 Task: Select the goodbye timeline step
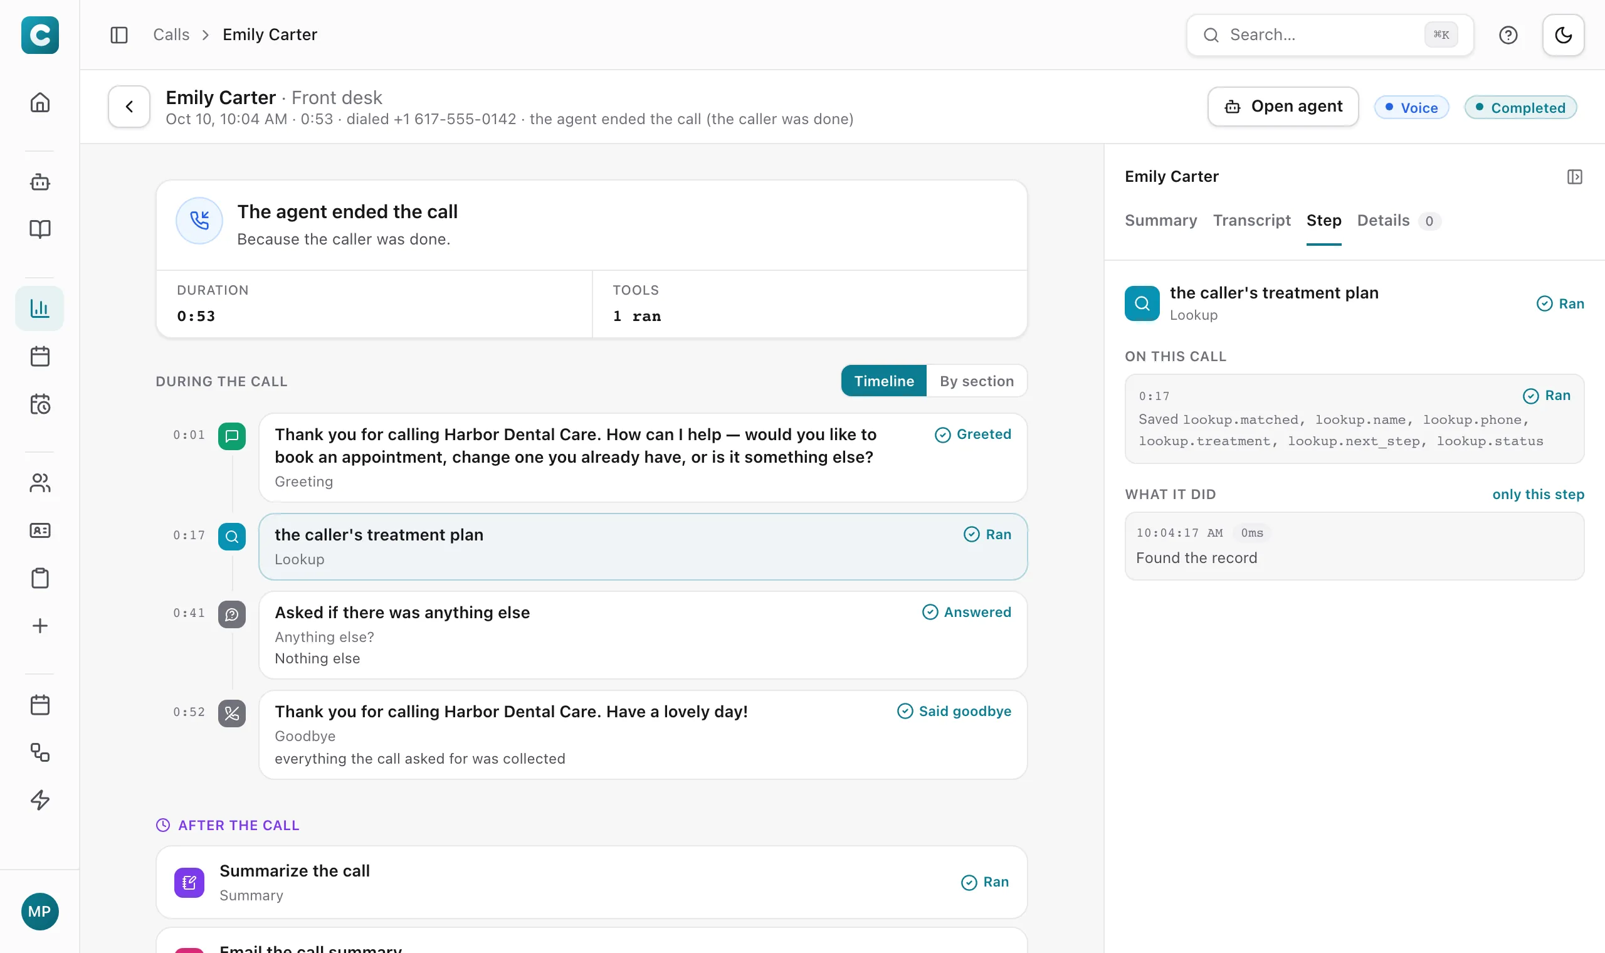point(643,735)
